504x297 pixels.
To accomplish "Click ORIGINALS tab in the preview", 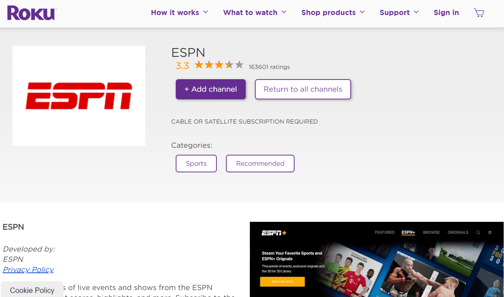I will coord(458,232).
